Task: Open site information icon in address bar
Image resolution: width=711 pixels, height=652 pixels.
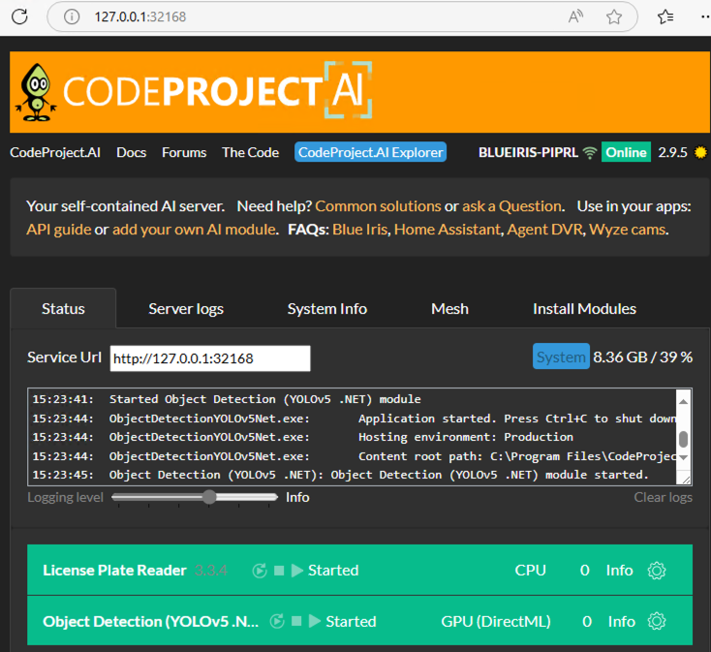Action: coord(72,16)
